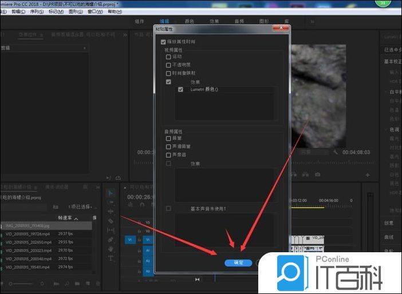Close the 粘贴属性 dialog
The height and width of the screenshot is (294, 402).
pos(280,27)
